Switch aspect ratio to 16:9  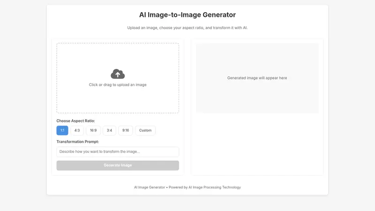(93, 130)
